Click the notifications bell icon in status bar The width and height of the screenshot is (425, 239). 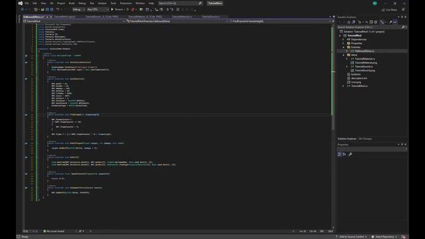[x=403, y=237]
